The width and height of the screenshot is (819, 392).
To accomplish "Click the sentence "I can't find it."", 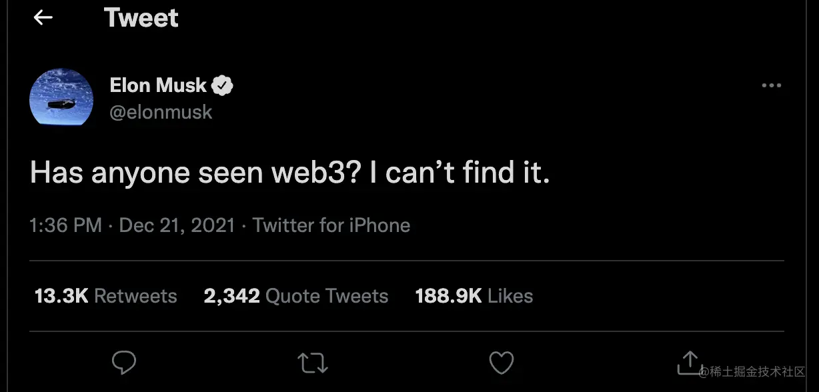I will tap(460, 173).
